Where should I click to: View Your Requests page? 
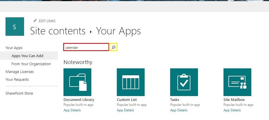click(17, 80)
